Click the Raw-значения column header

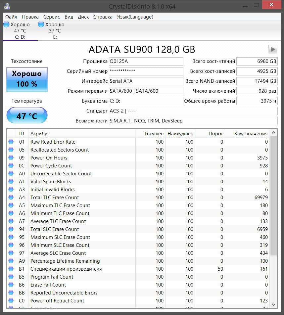coord(247,134)
